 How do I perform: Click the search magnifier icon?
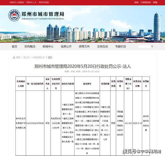click(x=152, y=46)
